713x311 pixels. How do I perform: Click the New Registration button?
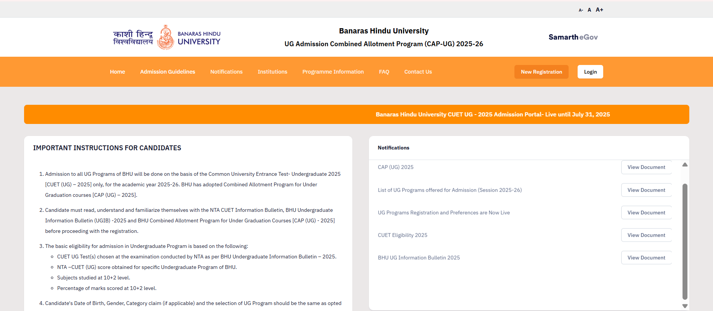point(542,72)
